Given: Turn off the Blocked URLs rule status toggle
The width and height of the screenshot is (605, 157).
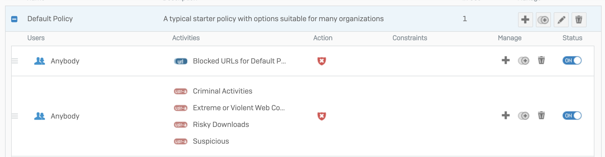Looking at the screenshot, I should click(x=572, y=60).
